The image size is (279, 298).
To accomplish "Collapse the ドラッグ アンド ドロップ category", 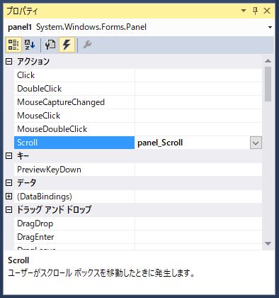I will 8,209.
